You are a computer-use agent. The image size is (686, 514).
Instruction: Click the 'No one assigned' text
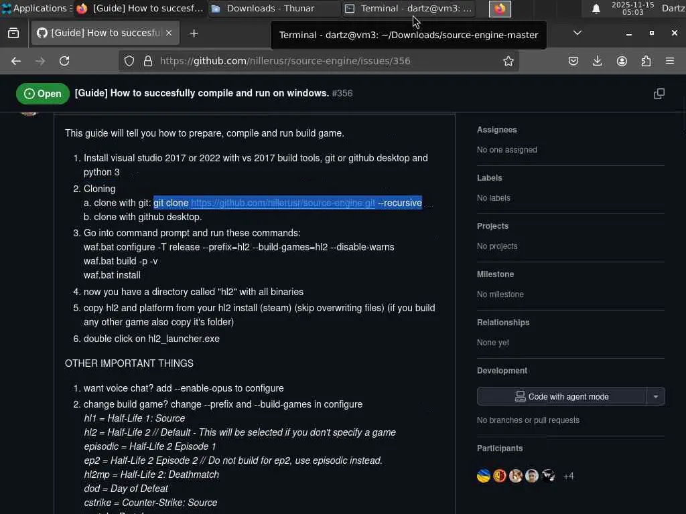507,150
